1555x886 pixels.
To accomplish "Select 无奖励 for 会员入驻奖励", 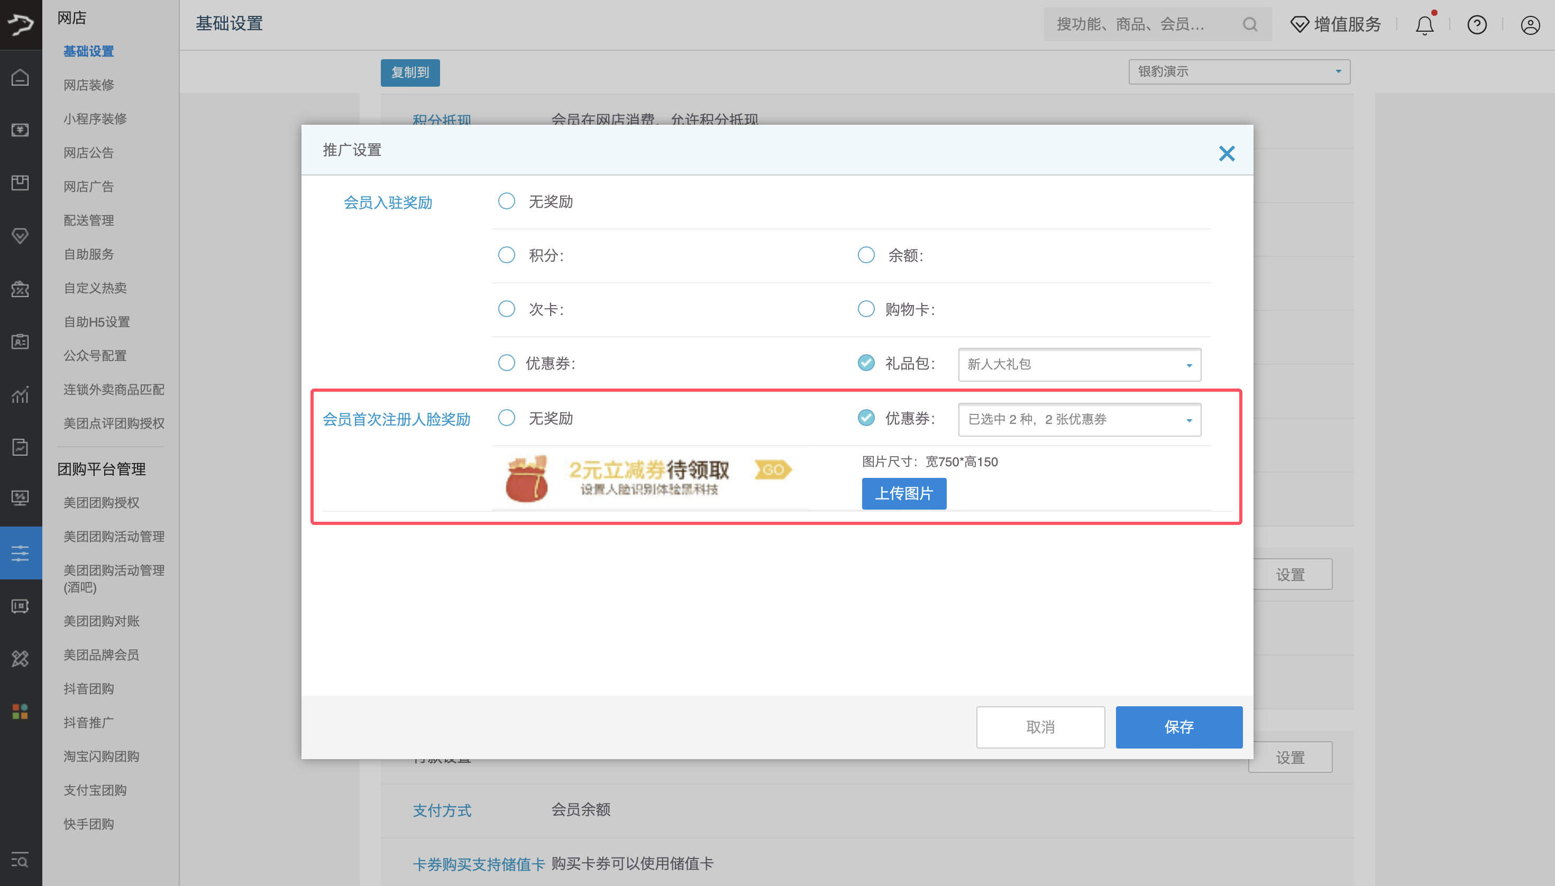I will (x=506, y=201).
